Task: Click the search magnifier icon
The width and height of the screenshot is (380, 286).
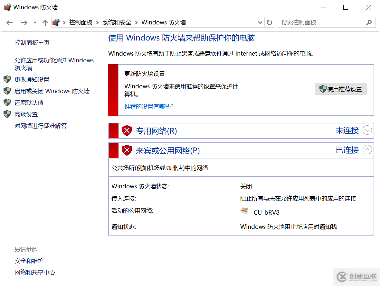Action: (x=369, y=22)
